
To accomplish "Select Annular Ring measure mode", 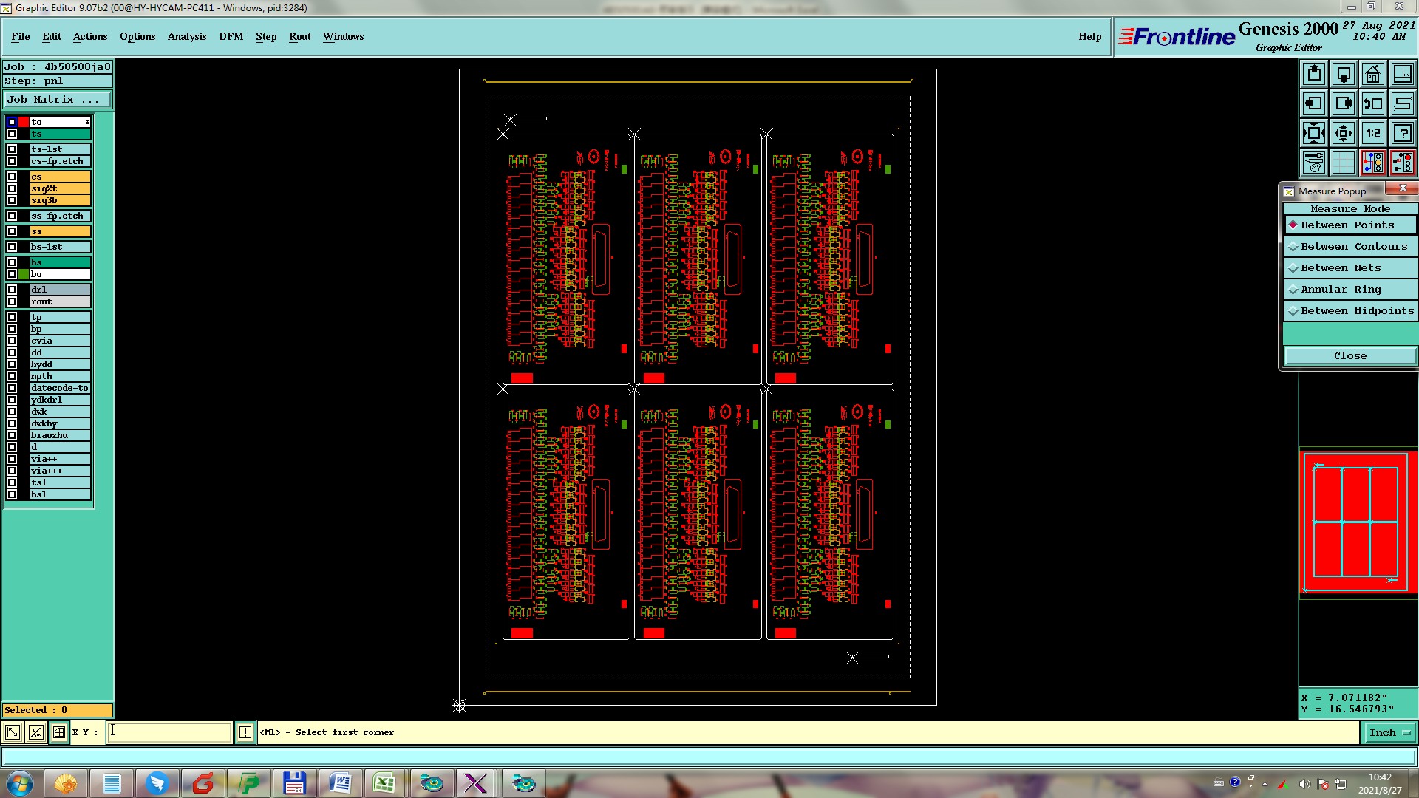I will tap(1341, 290).
